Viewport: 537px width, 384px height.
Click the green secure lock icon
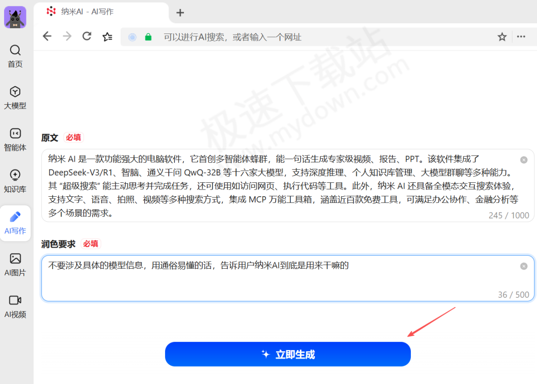pos(148,37)
